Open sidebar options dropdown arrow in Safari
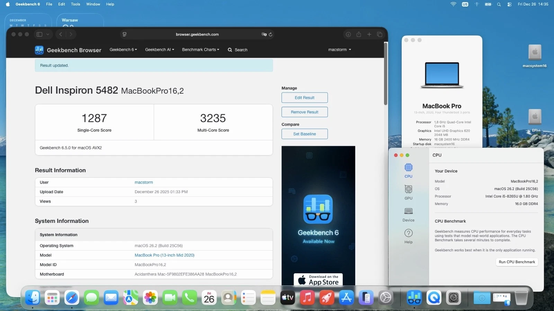The image size is (554, 311). 48,34
